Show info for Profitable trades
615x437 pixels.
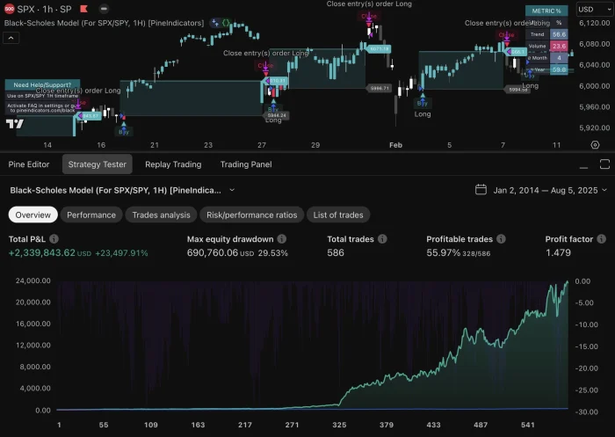500,239
